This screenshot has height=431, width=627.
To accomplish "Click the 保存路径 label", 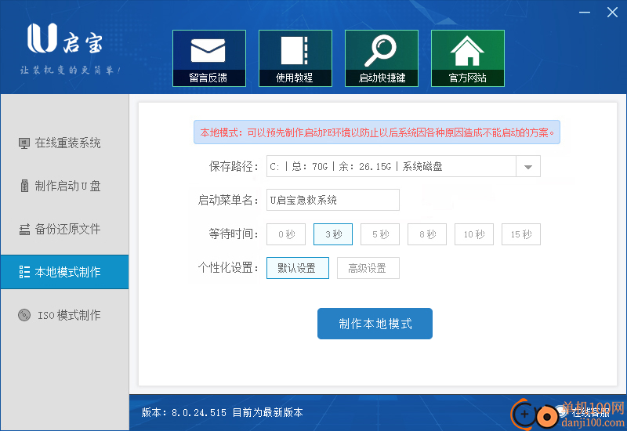I will tap(234, 166).
